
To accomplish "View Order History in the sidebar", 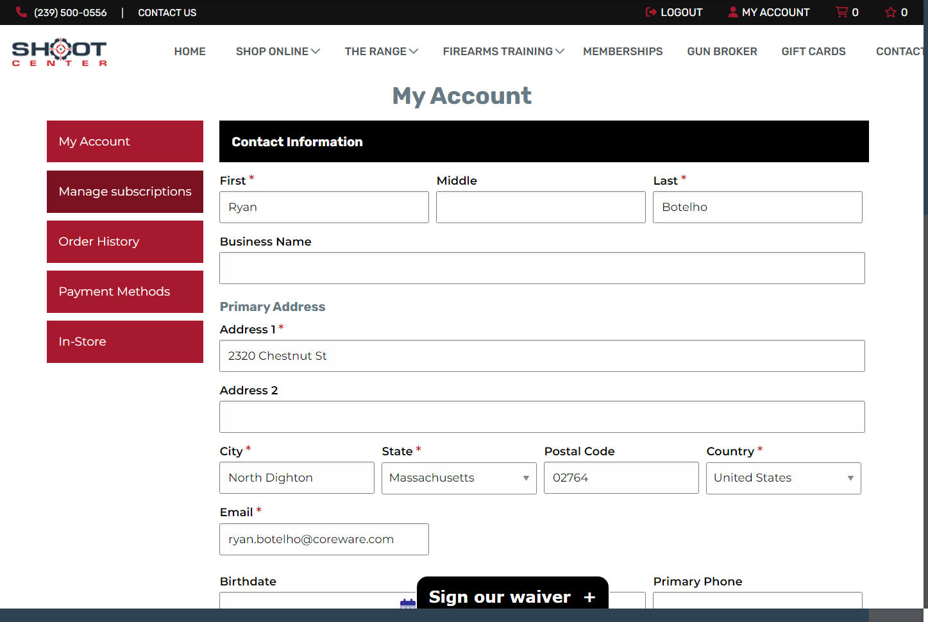I will [125, 242].
